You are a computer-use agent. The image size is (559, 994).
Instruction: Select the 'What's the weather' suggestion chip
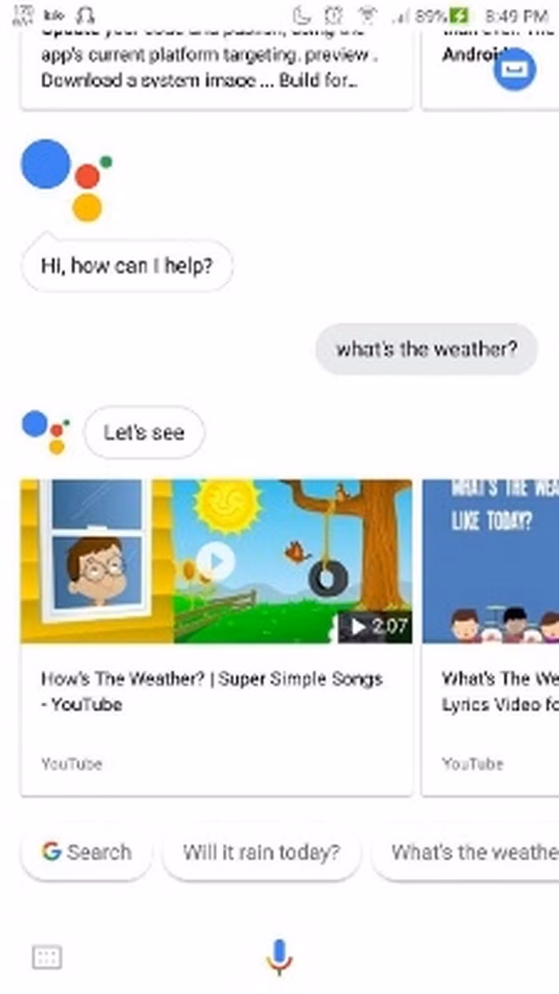point(466,853)
